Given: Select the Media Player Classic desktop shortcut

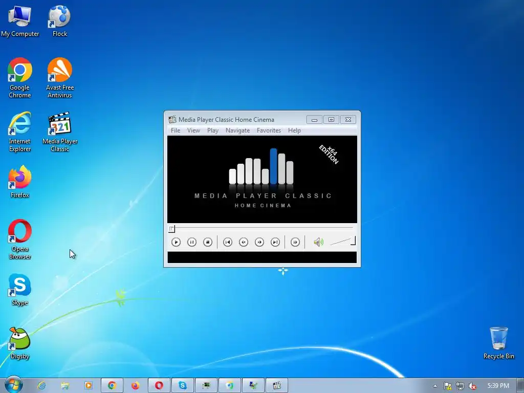Looking at the screenshot, I should [59, 132].
